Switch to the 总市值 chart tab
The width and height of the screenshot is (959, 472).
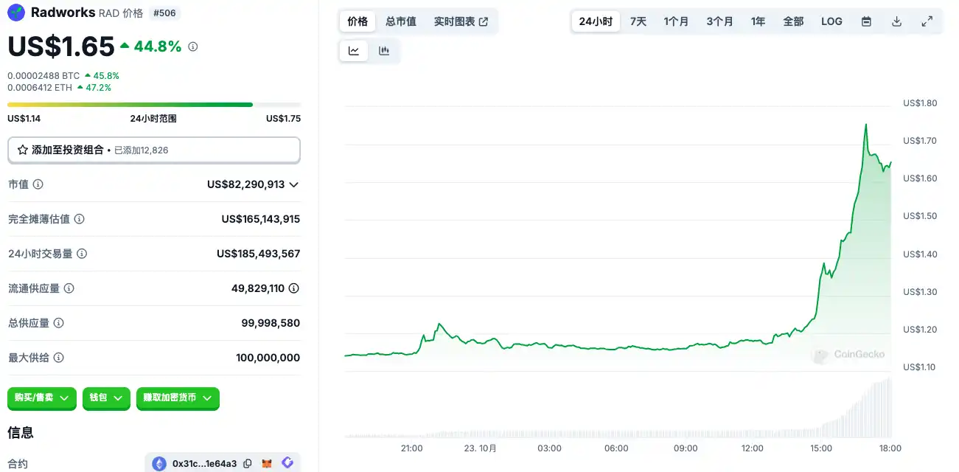401,21
